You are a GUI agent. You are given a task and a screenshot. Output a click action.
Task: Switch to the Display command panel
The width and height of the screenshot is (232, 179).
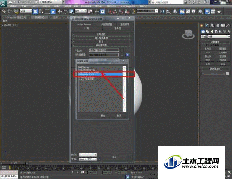[223, 26]
